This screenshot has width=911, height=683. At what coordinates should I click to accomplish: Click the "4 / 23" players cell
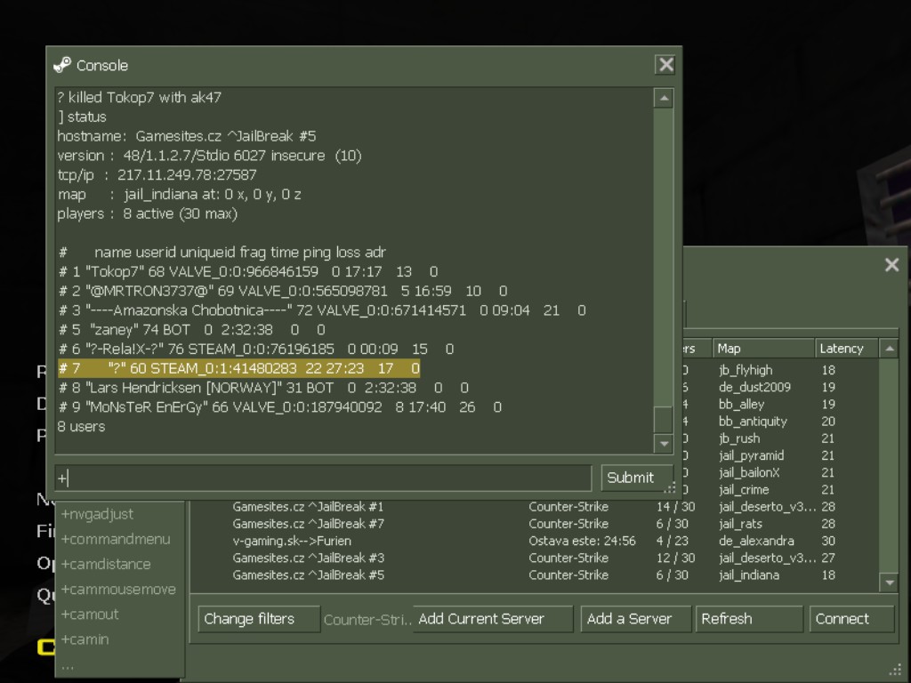(x=673, y=541)
